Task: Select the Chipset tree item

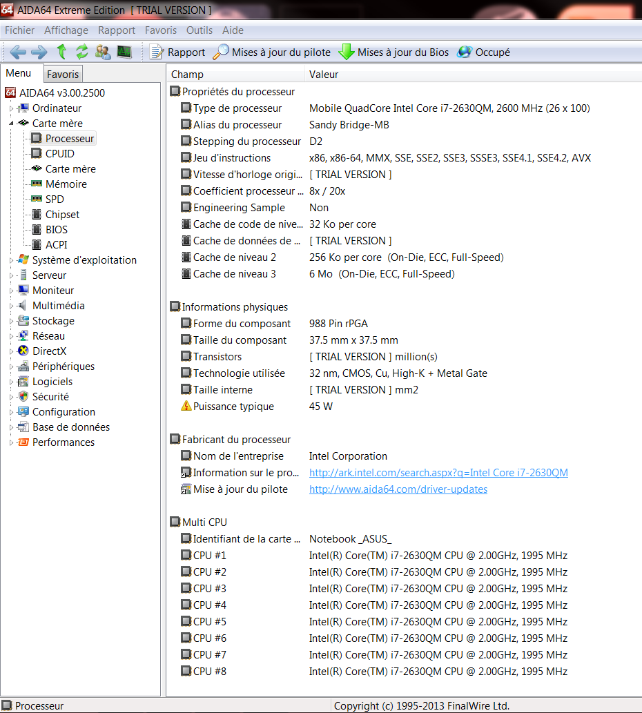Action: click(x=62, y=215)
